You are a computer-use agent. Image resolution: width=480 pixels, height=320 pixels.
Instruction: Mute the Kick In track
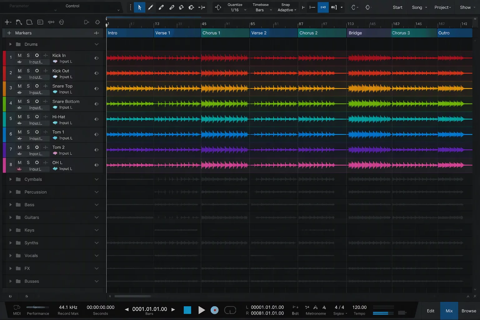pos(20,55)
